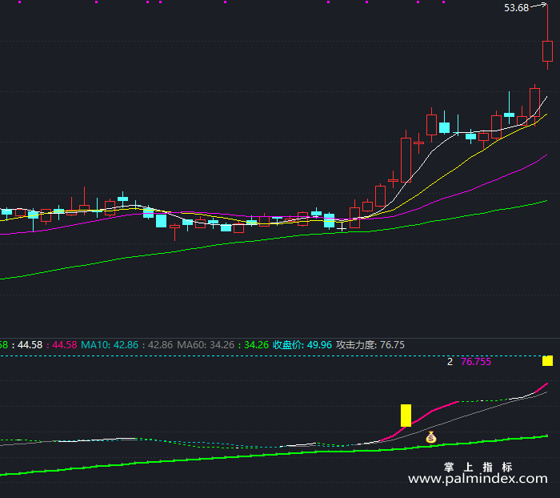Select the white cross doji candlestick
Screen dimensions: 560x498
pyautogui.click(x=342, y=227)
